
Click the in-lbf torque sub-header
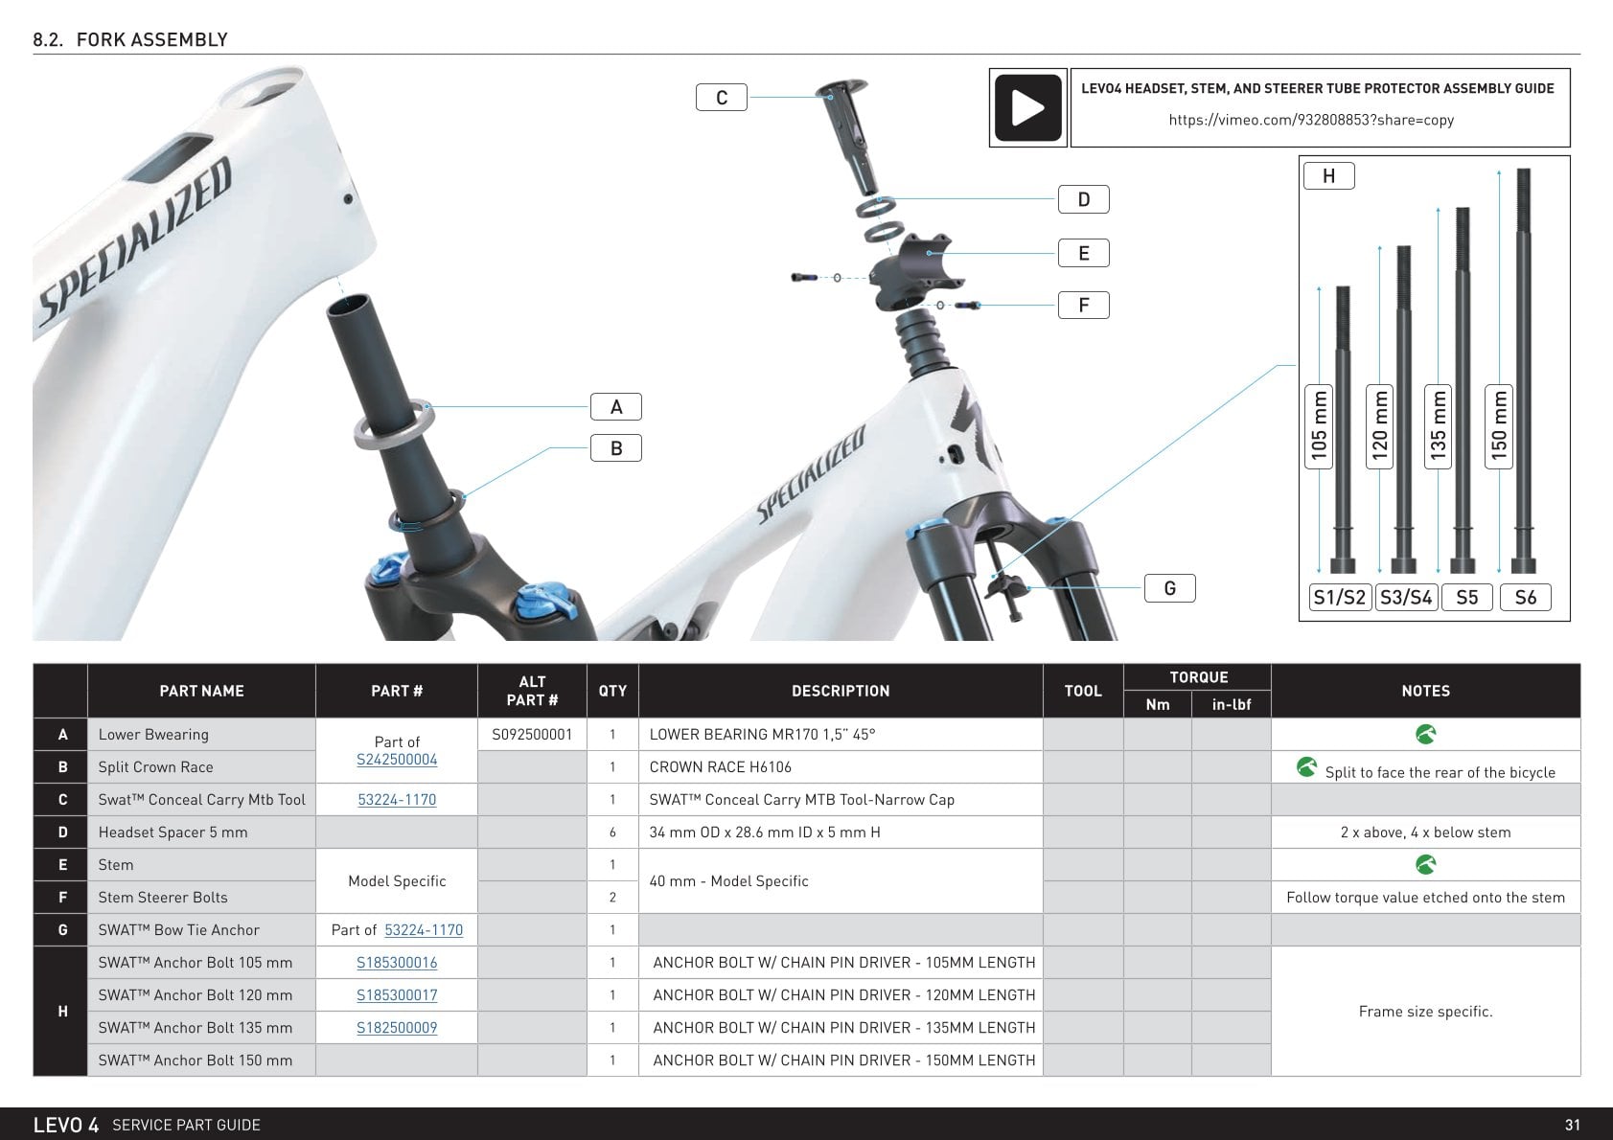pos(1232,704)
